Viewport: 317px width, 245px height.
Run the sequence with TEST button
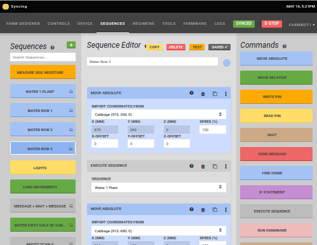coord(197,47)
